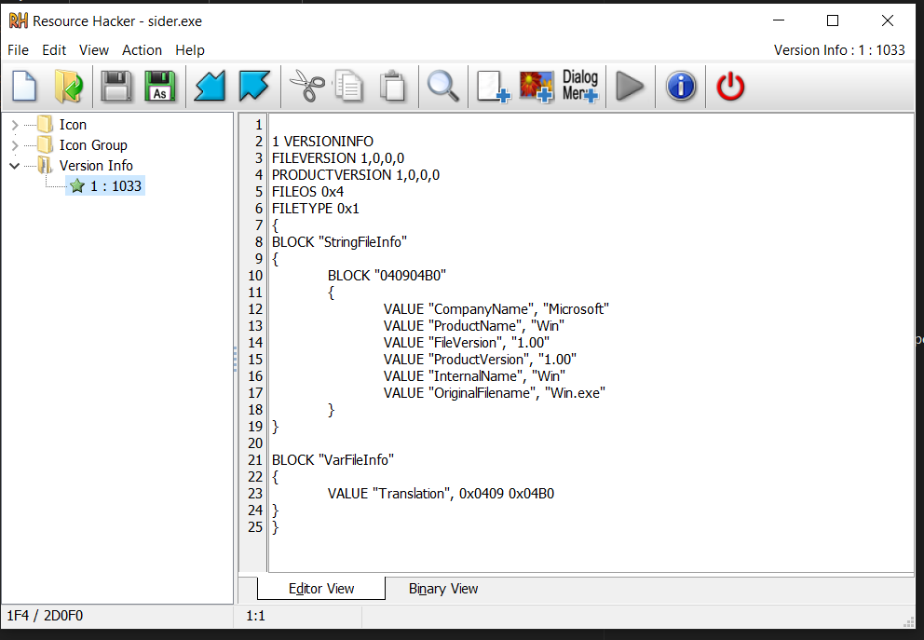The image size is (924, 640).
Task: Click the BLOCK "040904B0" line
Action: [x=387, y=276]
